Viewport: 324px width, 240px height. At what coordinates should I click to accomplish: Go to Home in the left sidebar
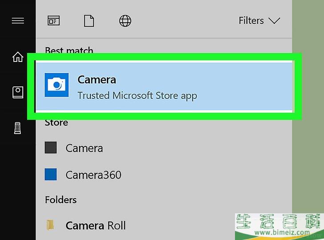18,57
